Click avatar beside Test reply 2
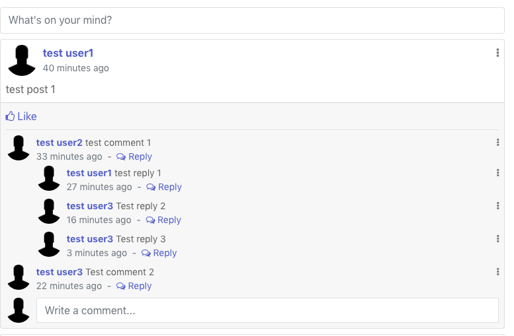 49,211
